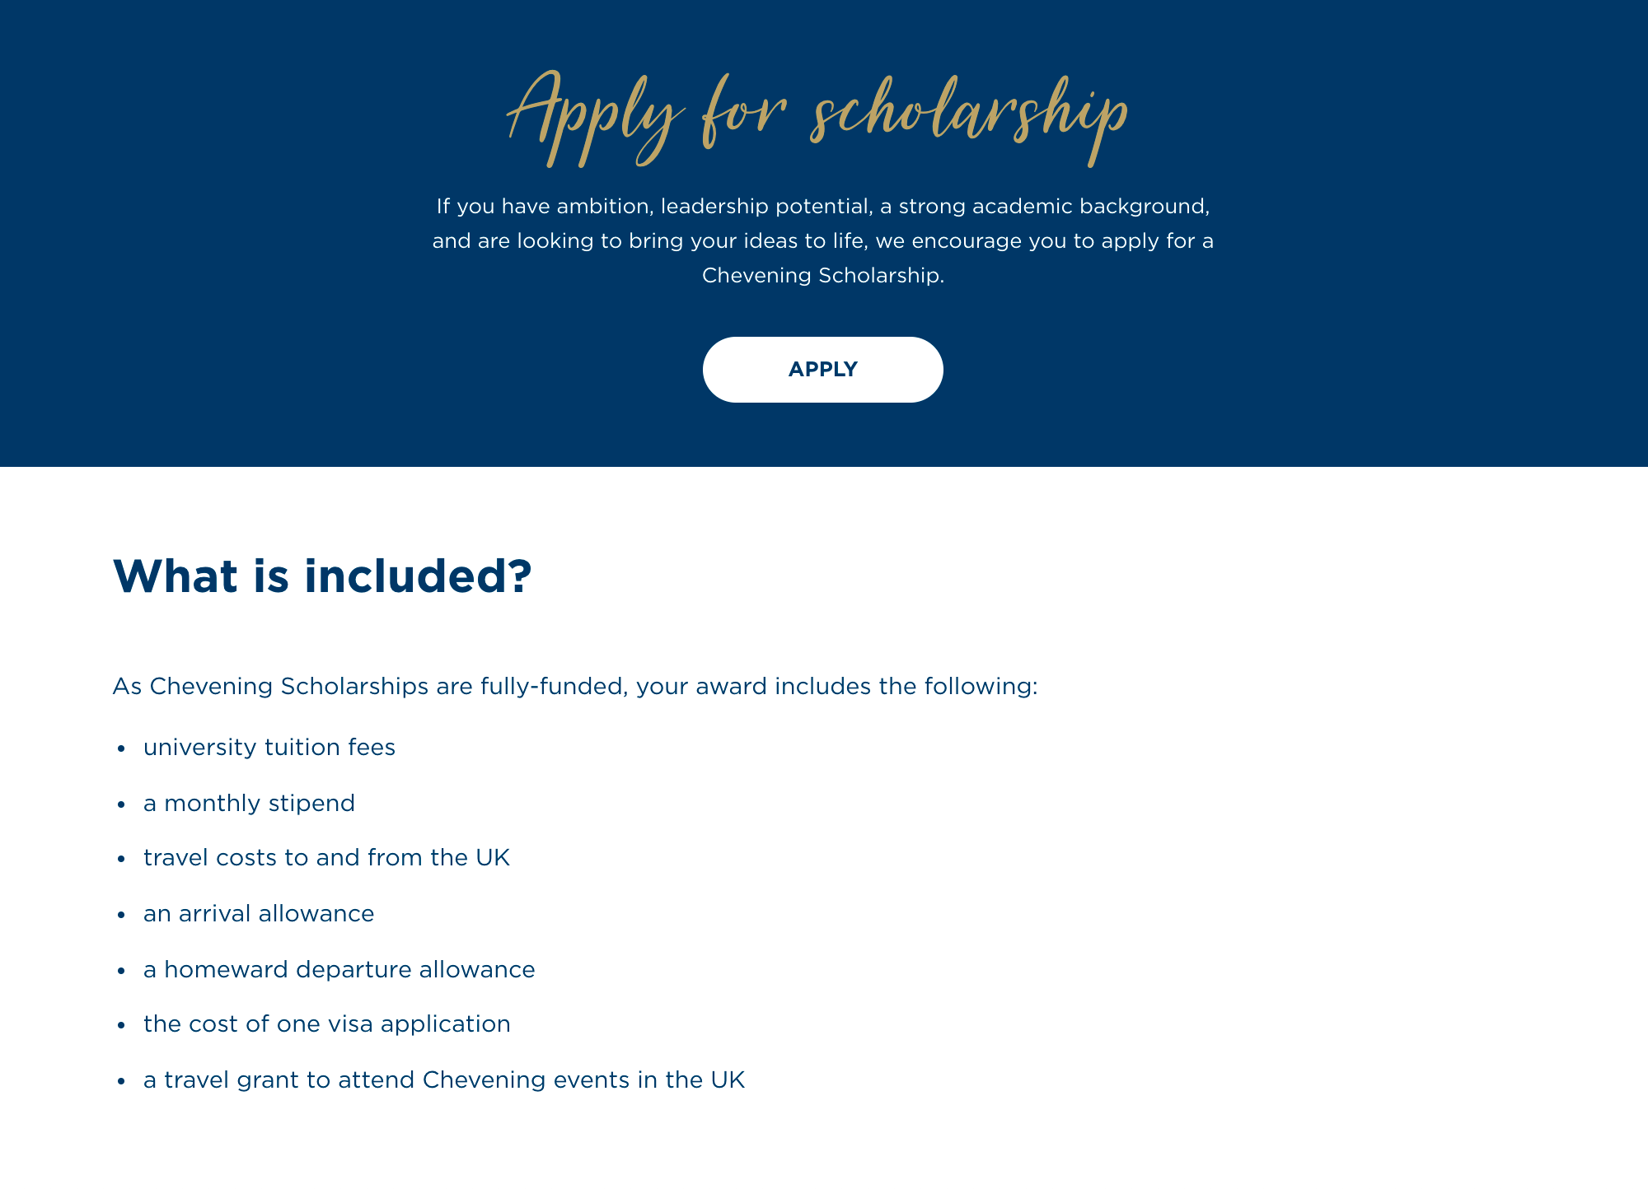Click the 'If you have ambition' intro paragraph
Image resolution: width=1648 pixels, height=1189 pixels.
pyautogui.click(x=823, y=240)
